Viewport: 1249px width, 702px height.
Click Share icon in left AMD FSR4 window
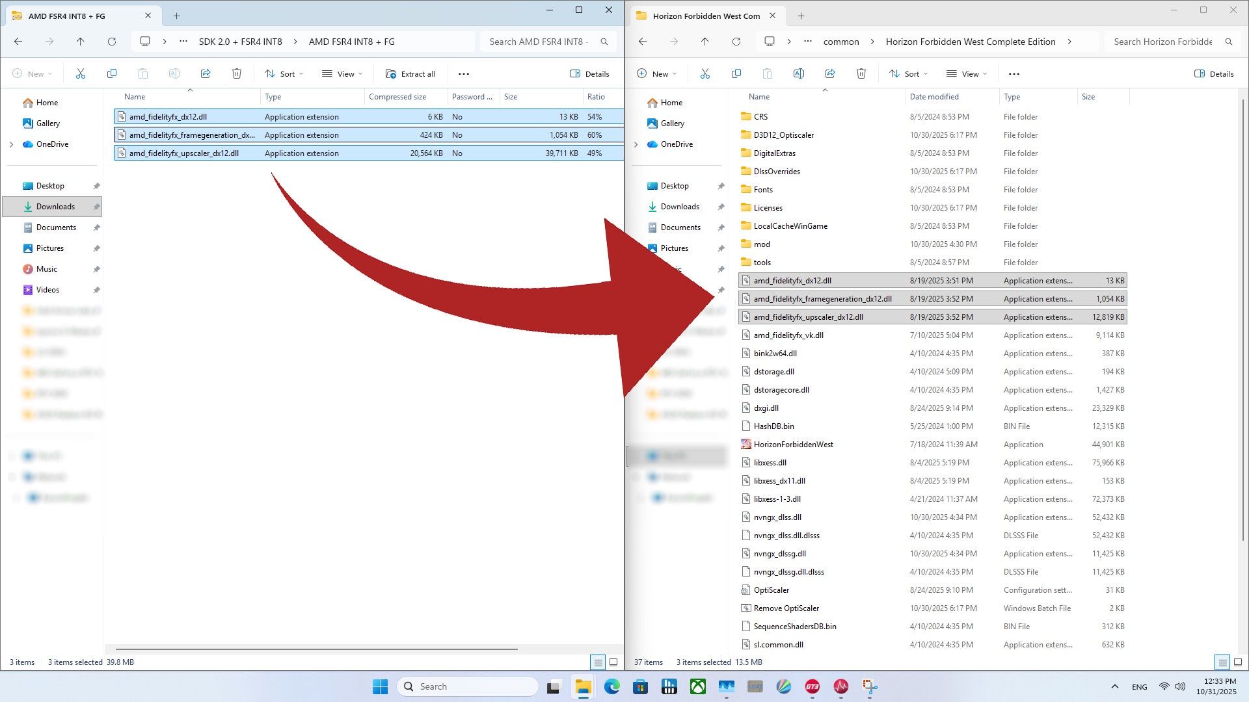206,73
